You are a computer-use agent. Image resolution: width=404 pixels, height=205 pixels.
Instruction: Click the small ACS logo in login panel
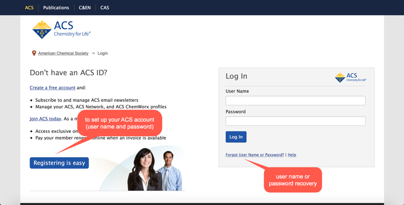pyautogui.click(x=351, y=77)
